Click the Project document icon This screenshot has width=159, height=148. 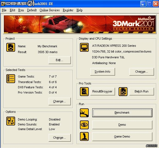tap(11, 47)
